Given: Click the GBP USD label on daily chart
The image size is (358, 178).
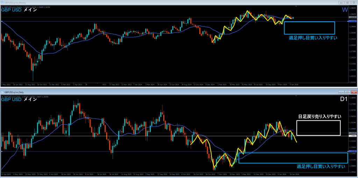Looking at the screenshot, I should tap(12, 100).
